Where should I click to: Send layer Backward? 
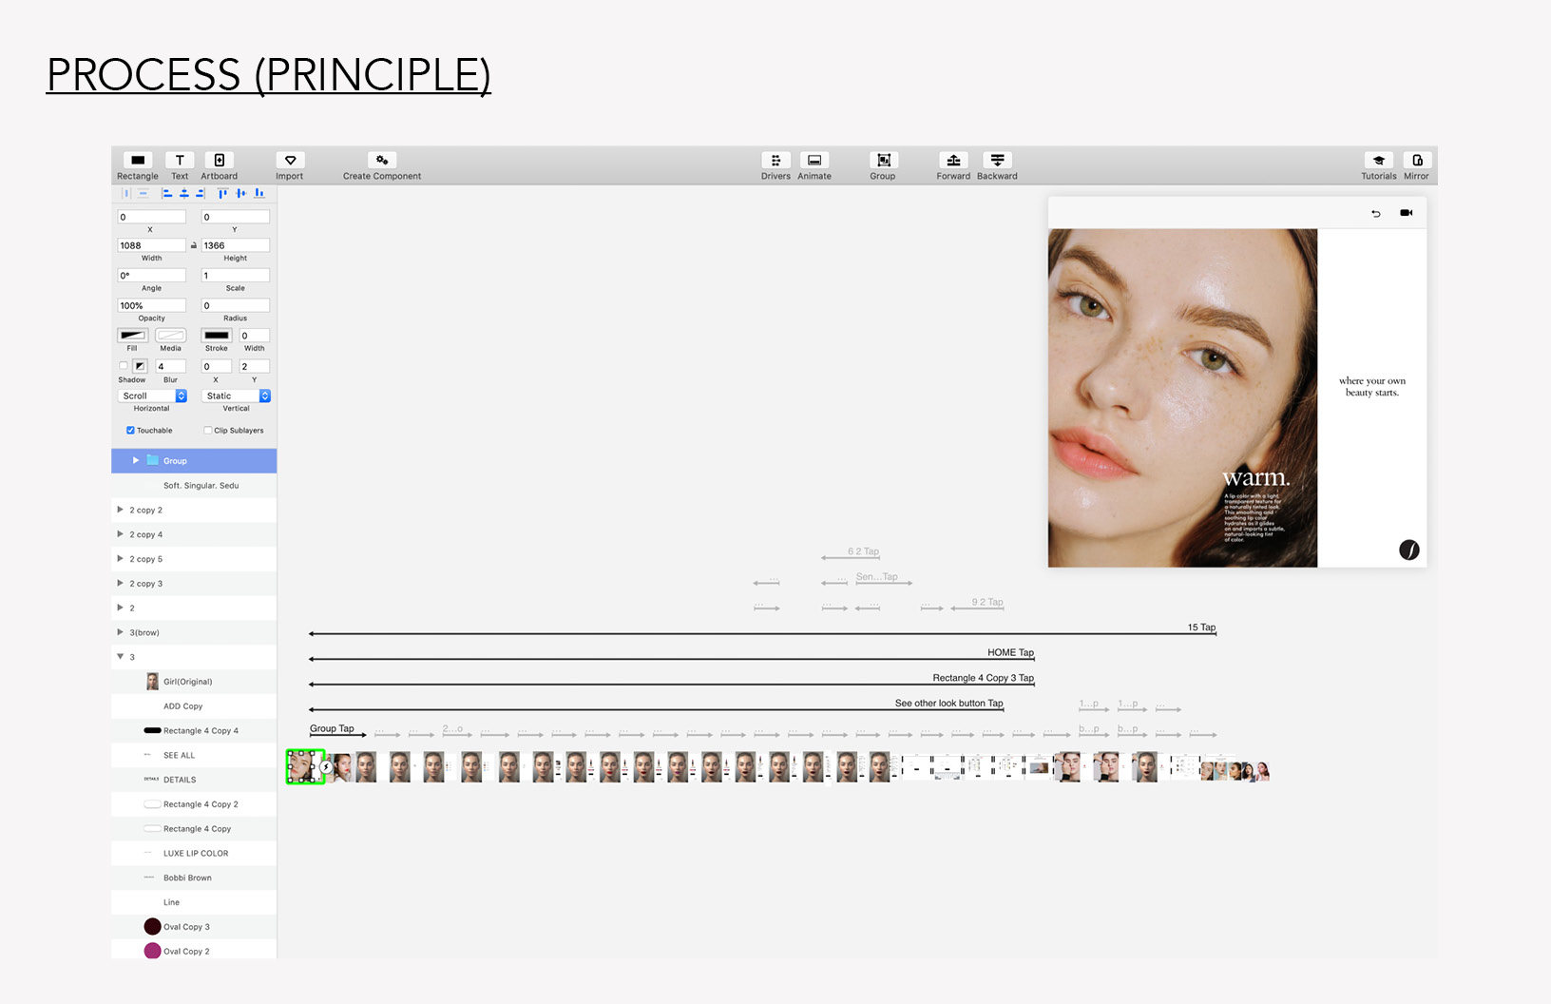(x=997, y=160)
